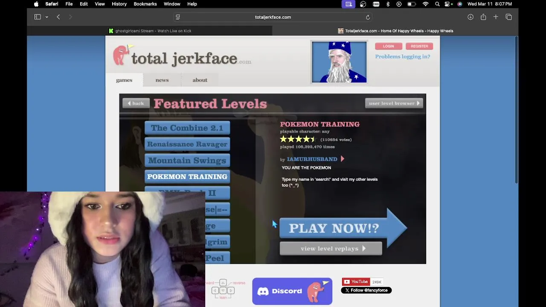Go back with Safari back arrow
The width and height of the screenshot is (546, 307).
tap(58, 17)
